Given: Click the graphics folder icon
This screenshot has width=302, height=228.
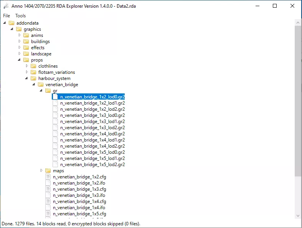Looking at the screenshot, I should tap(19, 29).
